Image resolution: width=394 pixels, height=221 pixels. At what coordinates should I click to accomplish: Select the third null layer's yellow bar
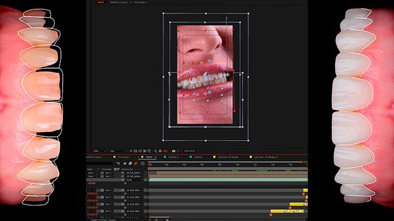[x=299, y=204]
